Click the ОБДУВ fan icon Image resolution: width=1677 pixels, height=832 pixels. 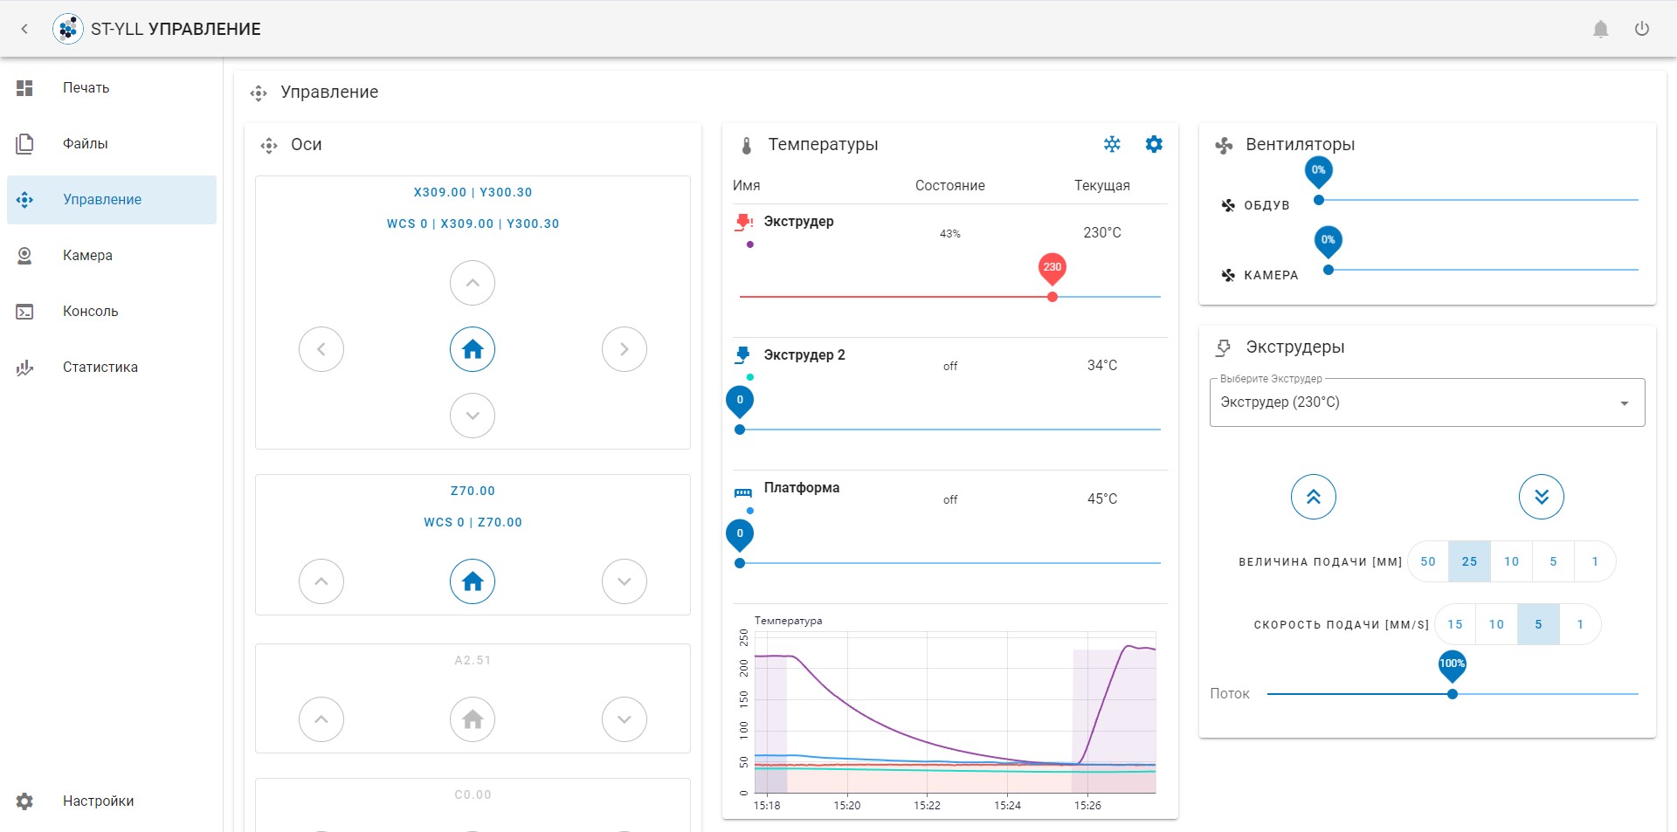(1228, 205)
